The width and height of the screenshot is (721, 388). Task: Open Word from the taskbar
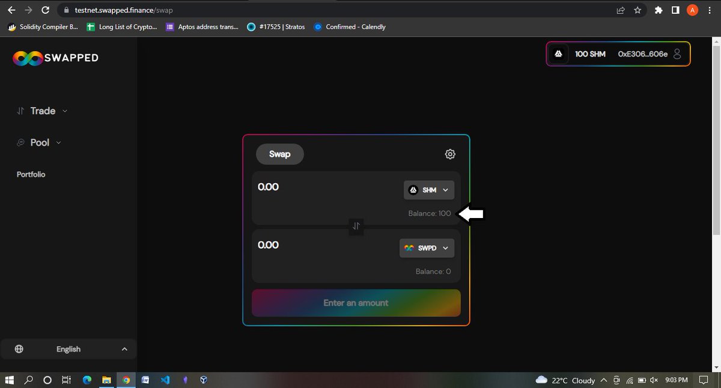coord(145,380)
